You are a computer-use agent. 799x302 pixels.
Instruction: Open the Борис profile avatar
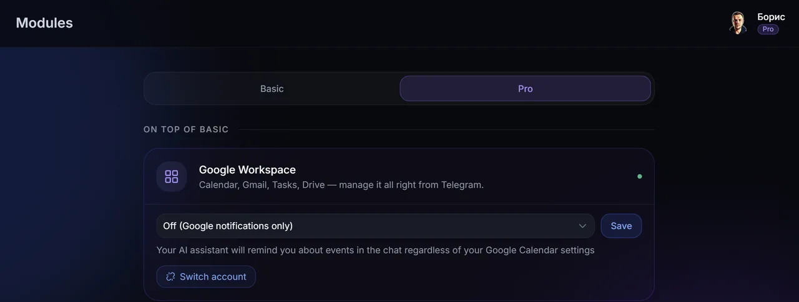point(738,23)
